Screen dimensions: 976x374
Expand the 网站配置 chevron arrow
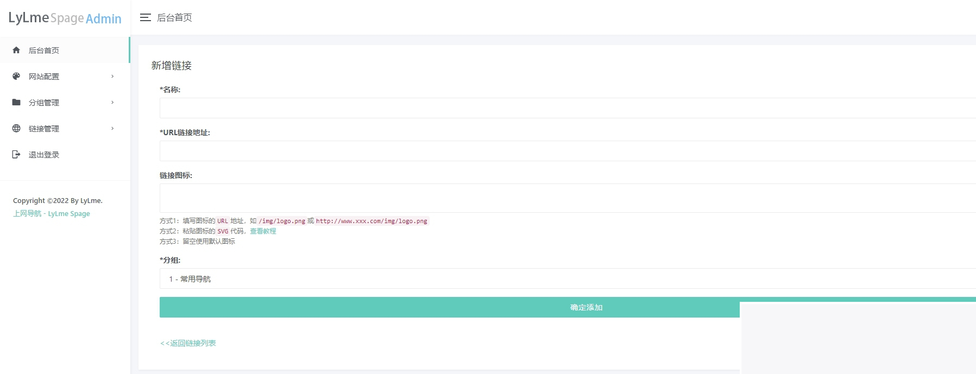tap(112, 77)
